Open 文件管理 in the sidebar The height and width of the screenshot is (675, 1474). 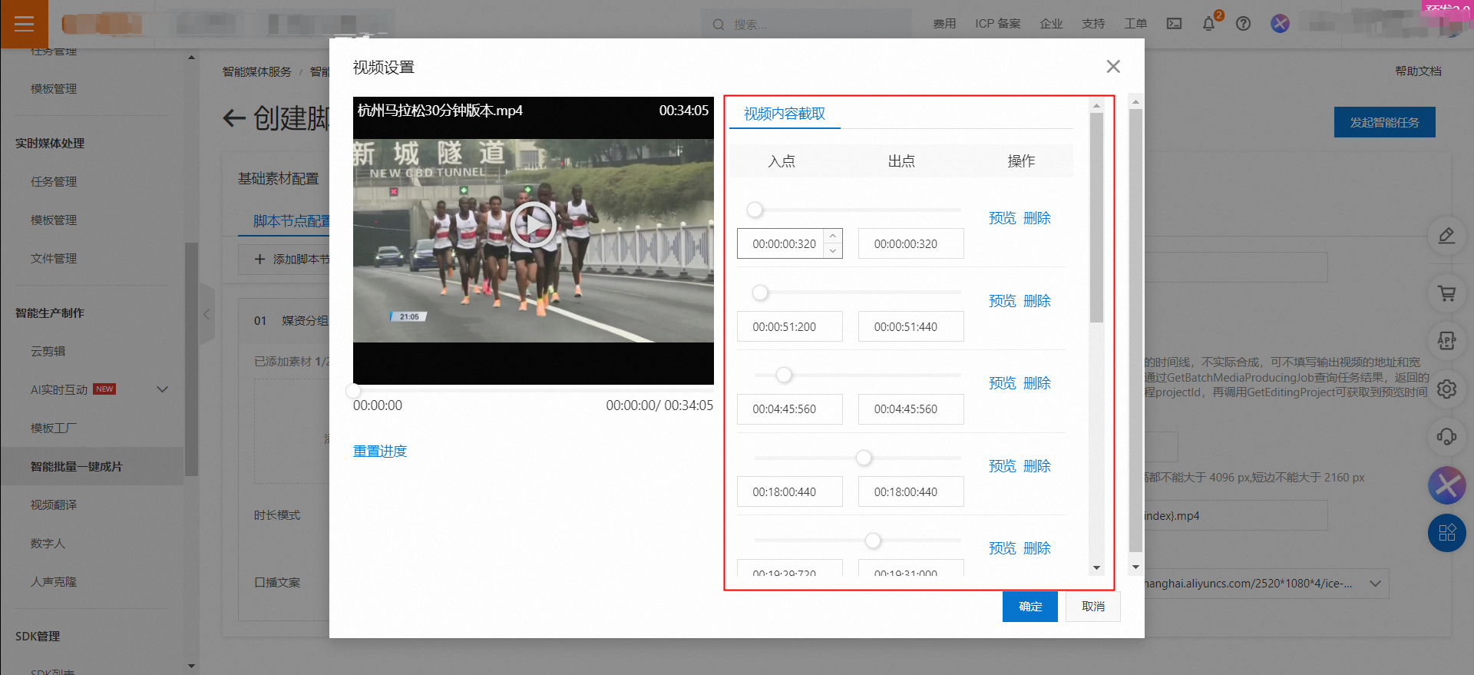[x=54, y=258]
